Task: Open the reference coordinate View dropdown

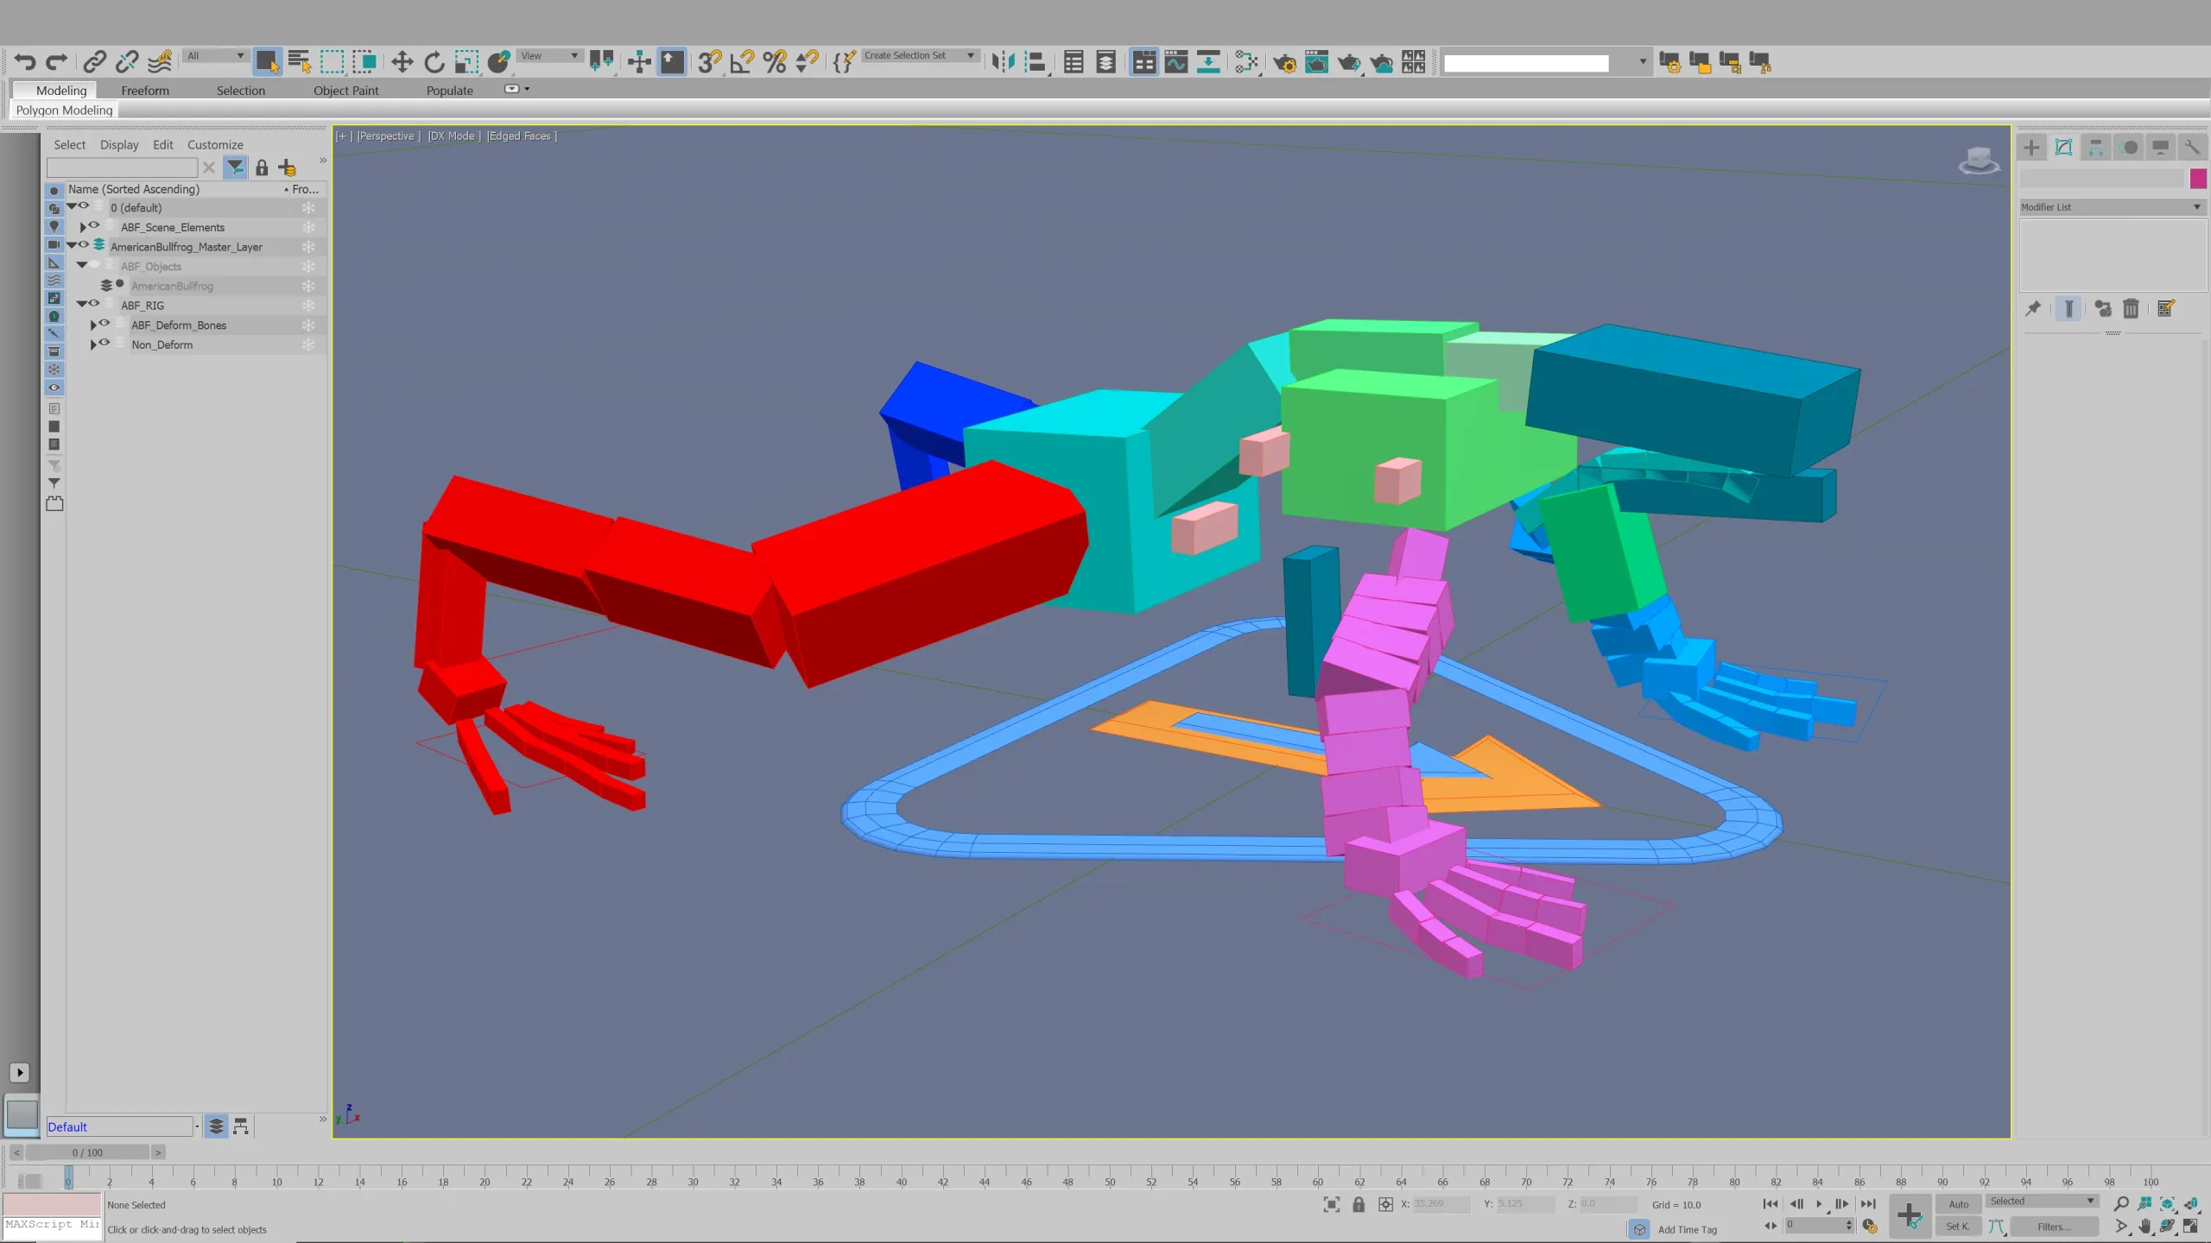Action: coord(549,56)
